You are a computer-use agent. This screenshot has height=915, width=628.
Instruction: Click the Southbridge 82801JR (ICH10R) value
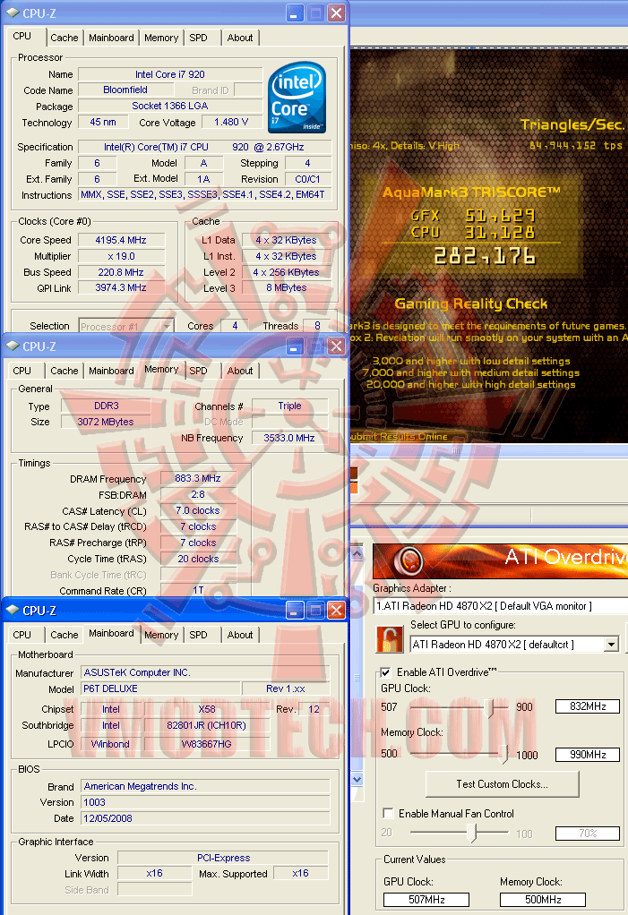[207, 725]
